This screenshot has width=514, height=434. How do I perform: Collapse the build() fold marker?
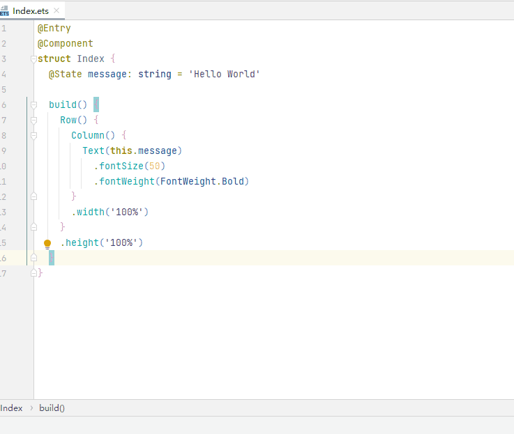[33, 104]
